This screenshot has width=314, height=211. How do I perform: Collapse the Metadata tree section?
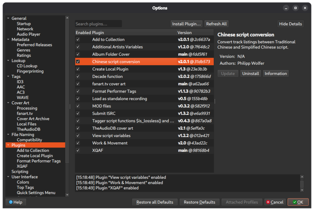8,40
